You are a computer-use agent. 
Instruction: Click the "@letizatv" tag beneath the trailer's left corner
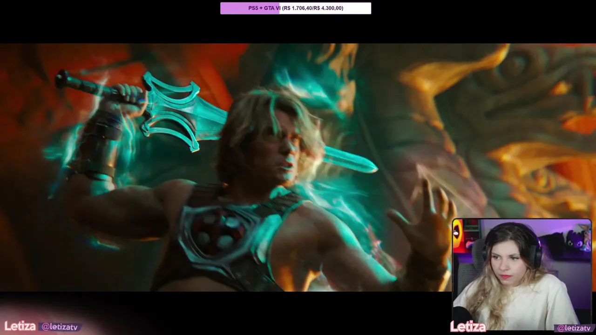tap(60, 327)
